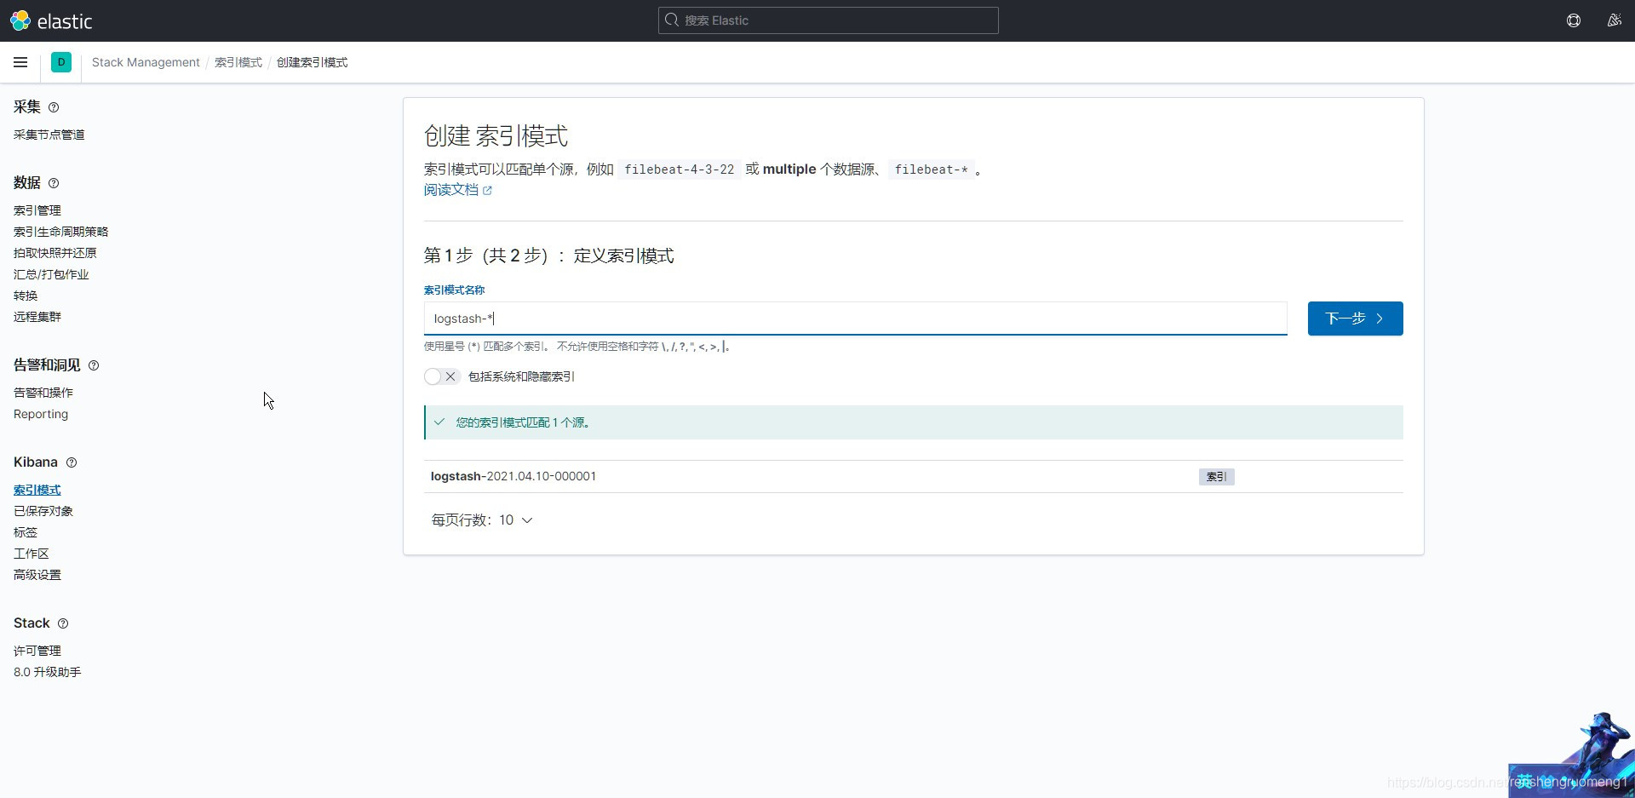The width and height of the screenshot is (1635, 798).
Task: Click help icon next to Stack heading
Action: (x=63, y=623)
